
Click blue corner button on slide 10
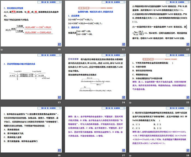[59, 44]
